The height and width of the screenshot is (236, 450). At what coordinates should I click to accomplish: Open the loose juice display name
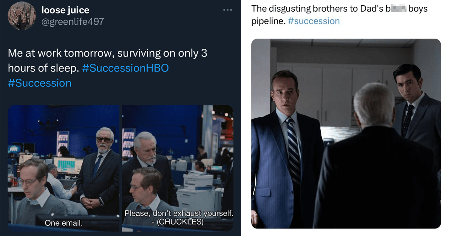[x=65, y=10]
